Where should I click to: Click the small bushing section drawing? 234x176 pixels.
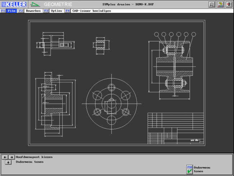click(x=100, y=45)
